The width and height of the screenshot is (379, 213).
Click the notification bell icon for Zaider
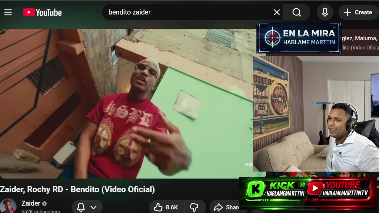point(81,207)
